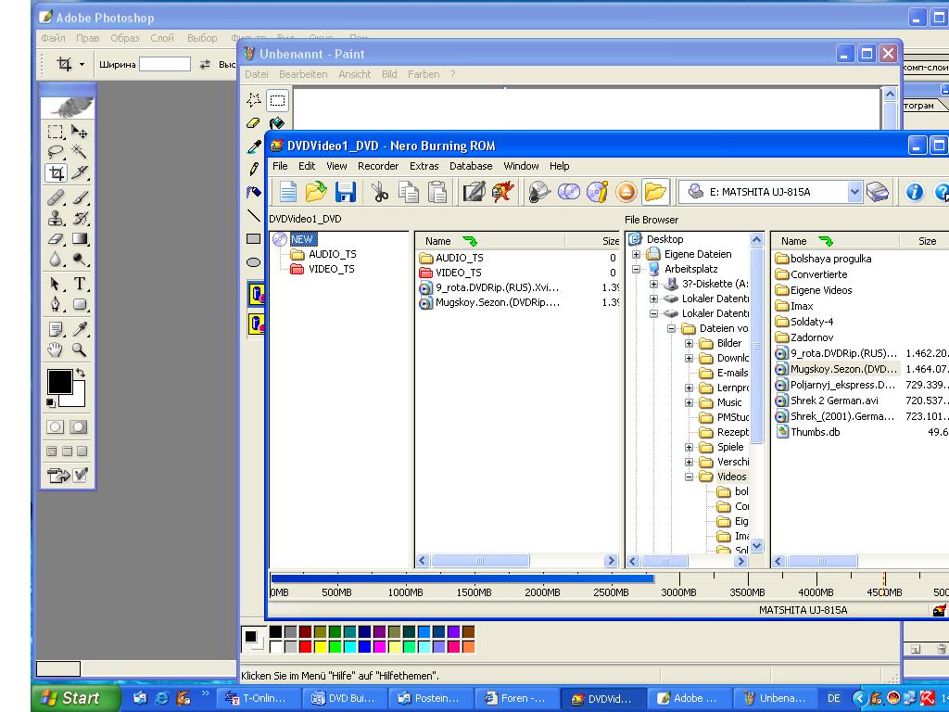Click the Windows Start button
This screenshot has width=949, height=712.
pyautogui.click(x=76, y=698)
